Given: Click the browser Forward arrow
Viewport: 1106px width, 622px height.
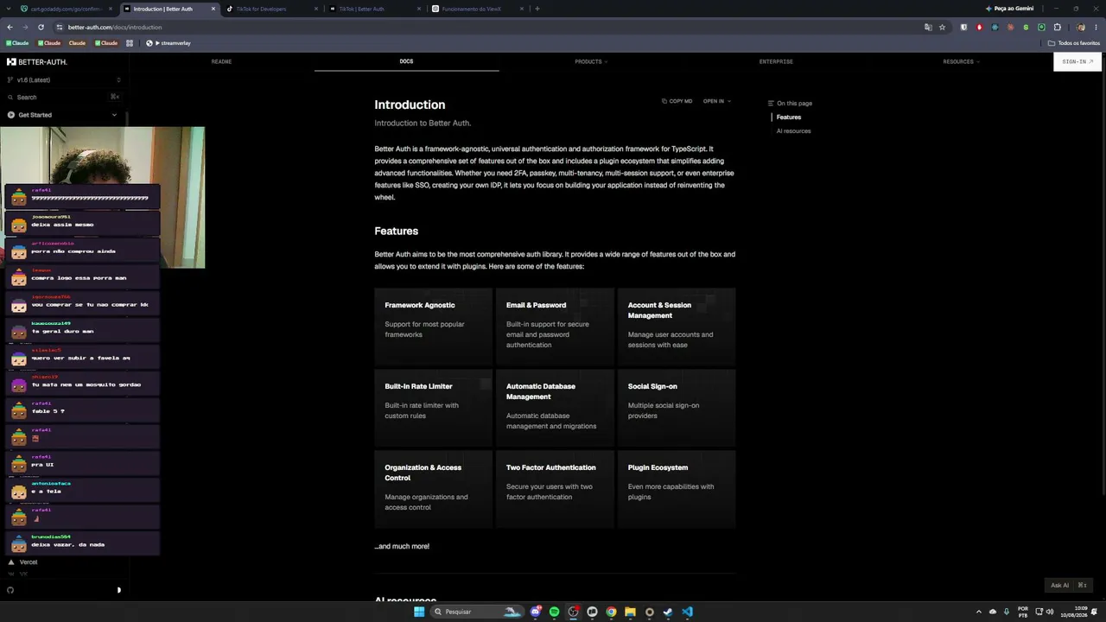Looking at the screenshot, I should pyautogui.click(x=25, y=27).
